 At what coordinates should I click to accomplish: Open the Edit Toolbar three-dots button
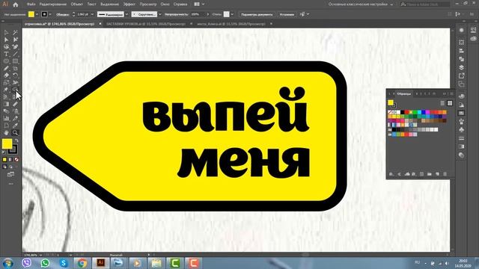10,184
